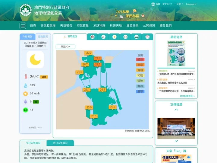Open the 溫度(°C) parameter dropdown
Screen dimensions: 217x163
click(65, 46)
